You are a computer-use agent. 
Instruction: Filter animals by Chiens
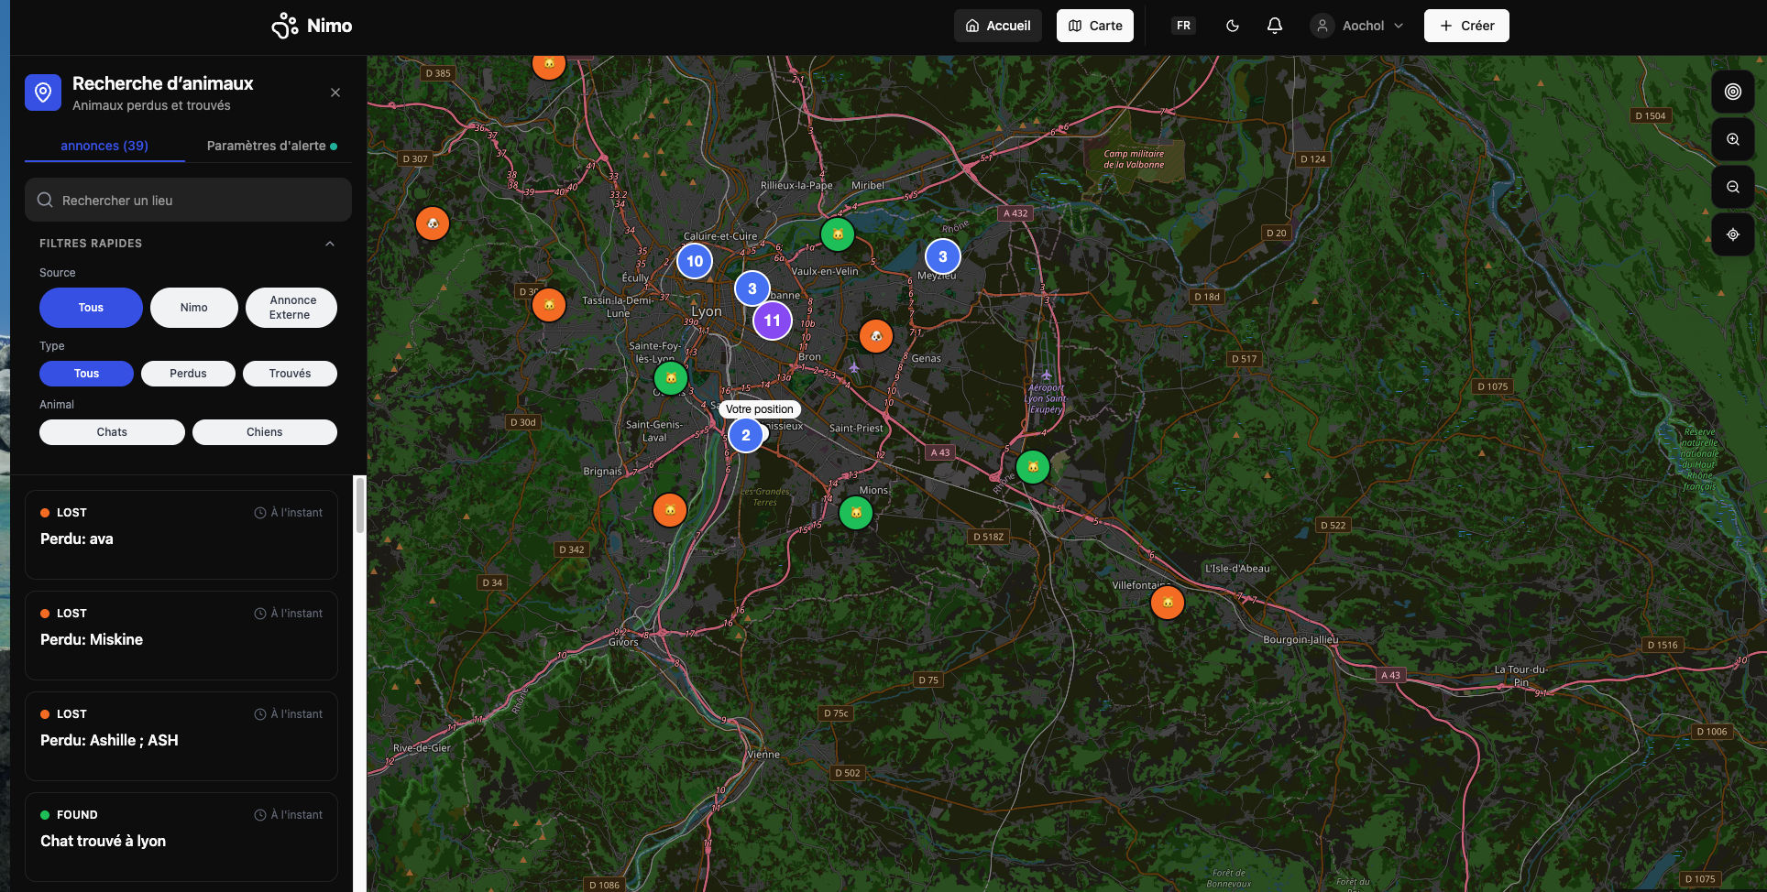click(265, 432)
